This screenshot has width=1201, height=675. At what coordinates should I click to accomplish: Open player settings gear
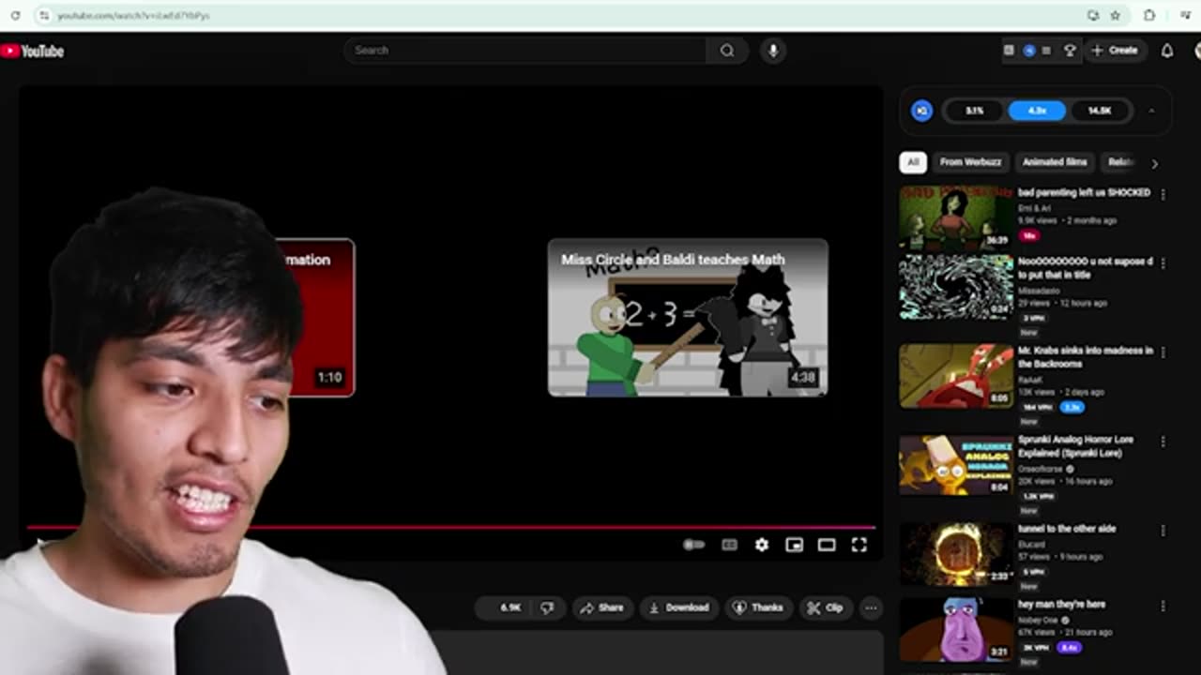pyautogui.click(x=762, y=545)
